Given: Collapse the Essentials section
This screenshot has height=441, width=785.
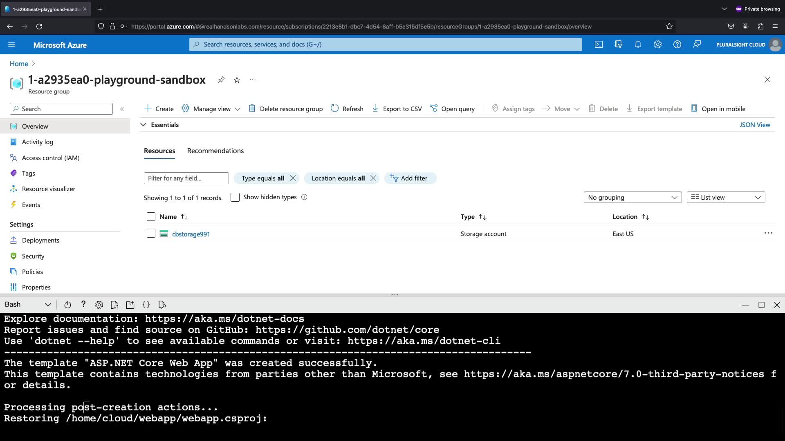Looking at the screenshot, I should coord(144,125).
